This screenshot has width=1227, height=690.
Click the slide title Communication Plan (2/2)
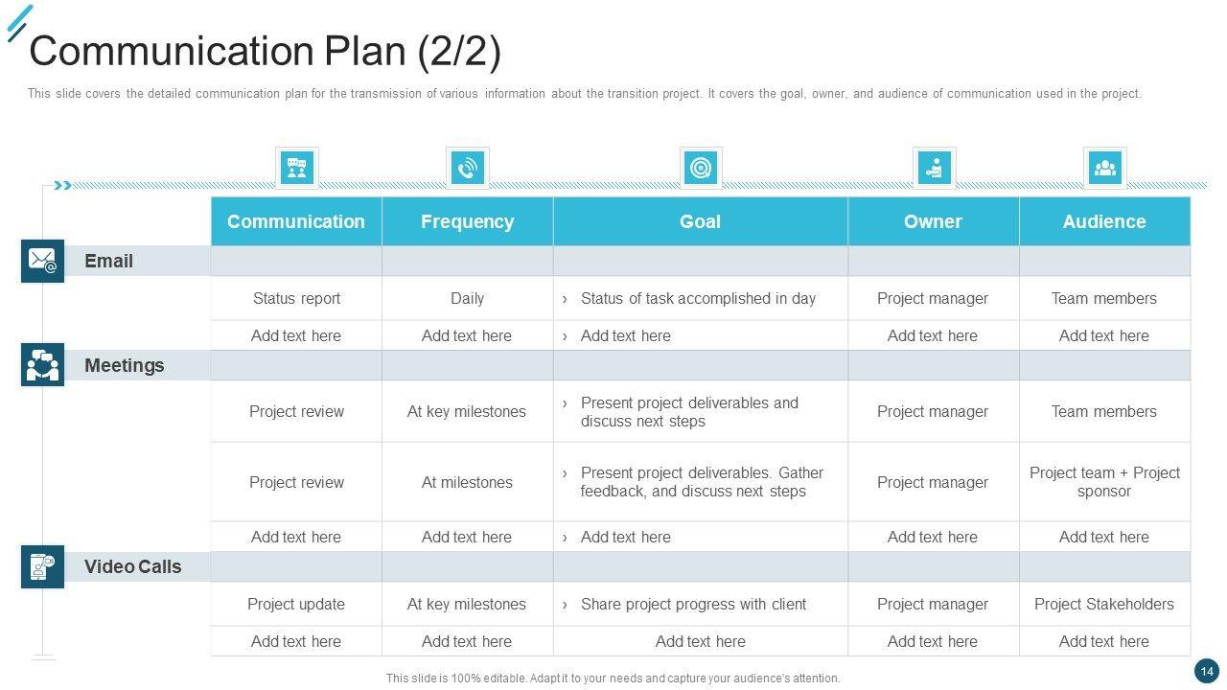click(x=265, y=51)
